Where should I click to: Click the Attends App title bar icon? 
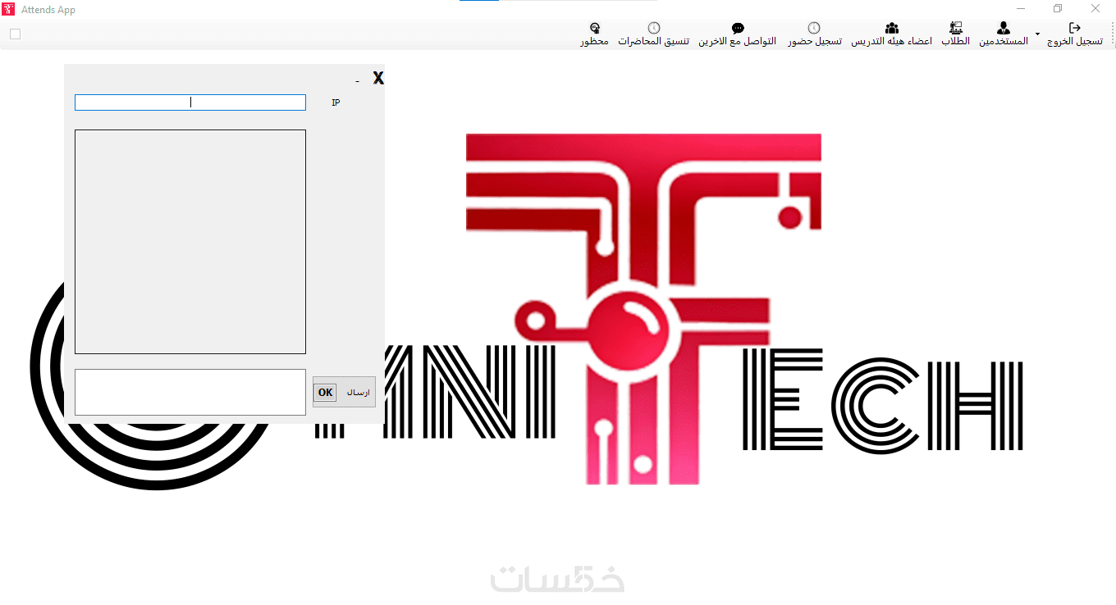(x=9, y=9)
